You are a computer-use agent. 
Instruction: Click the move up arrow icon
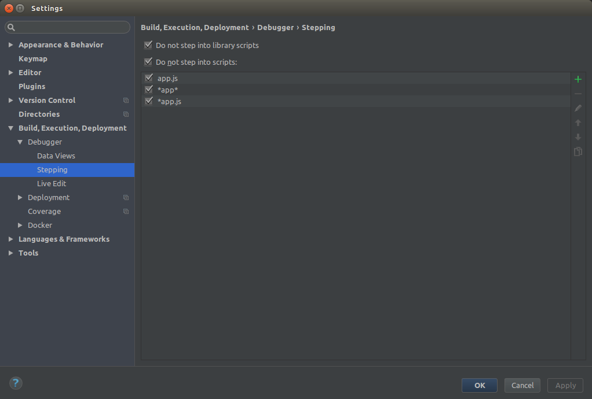point(578,123)
